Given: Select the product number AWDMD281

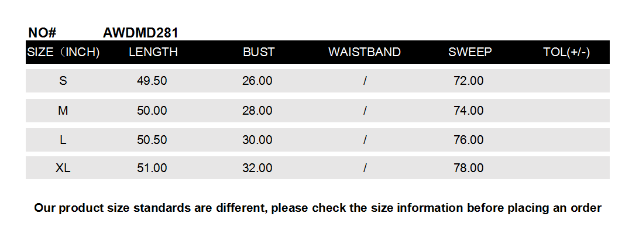Looking at the screenshot, I should (140, 33).
